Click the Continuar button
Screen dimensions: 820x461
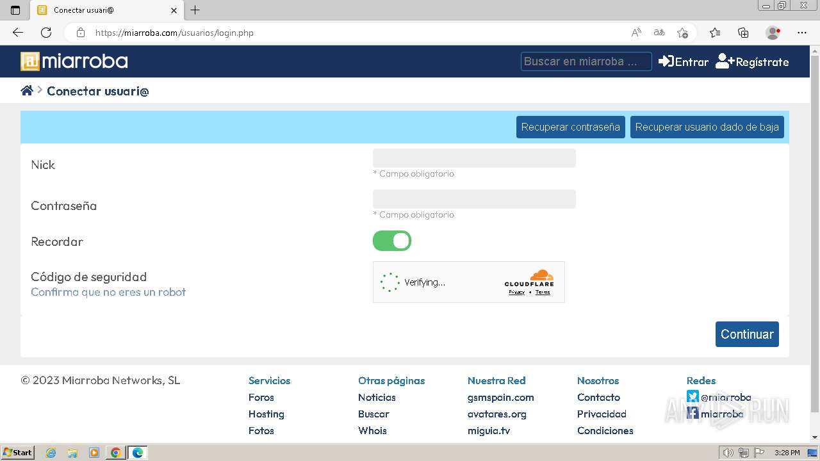747,334
